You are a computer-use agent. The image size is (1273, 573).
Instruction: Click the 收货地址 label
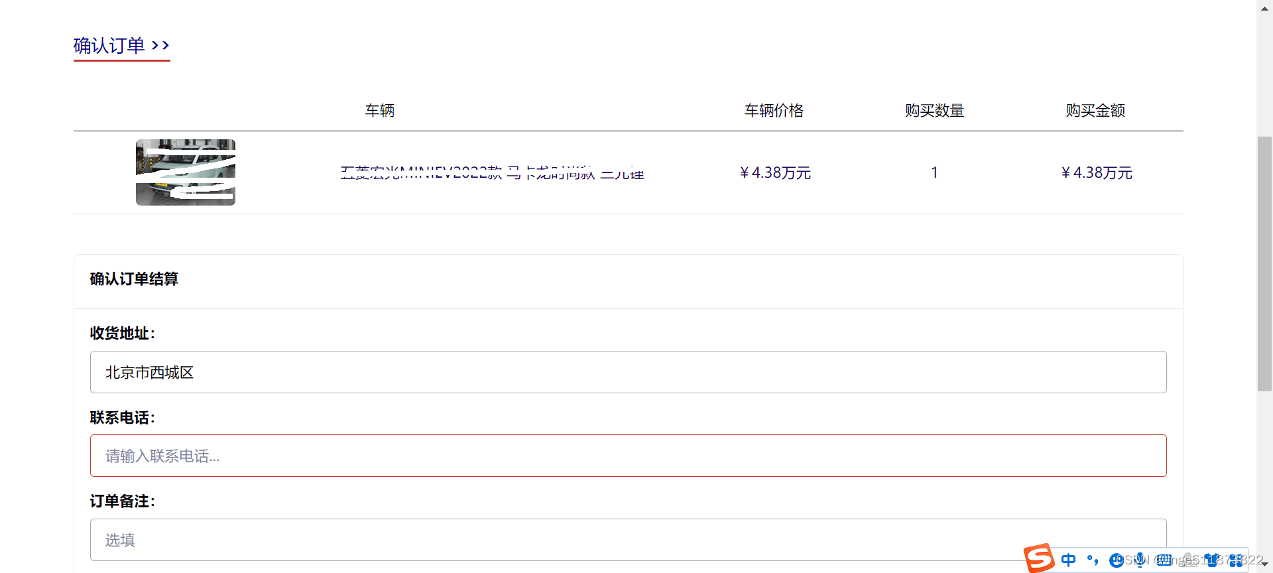(122, 334)
